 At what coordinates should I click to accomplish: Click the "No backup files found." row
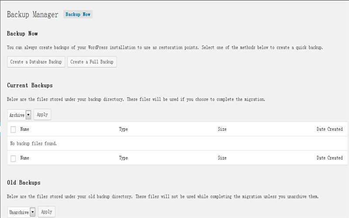coord(34,143)
